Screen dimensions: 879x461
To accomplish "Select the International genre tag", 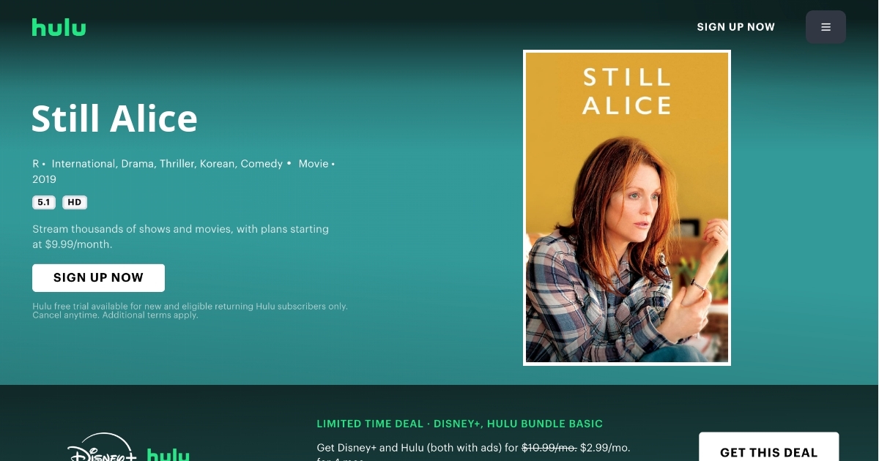I will 84,164.
